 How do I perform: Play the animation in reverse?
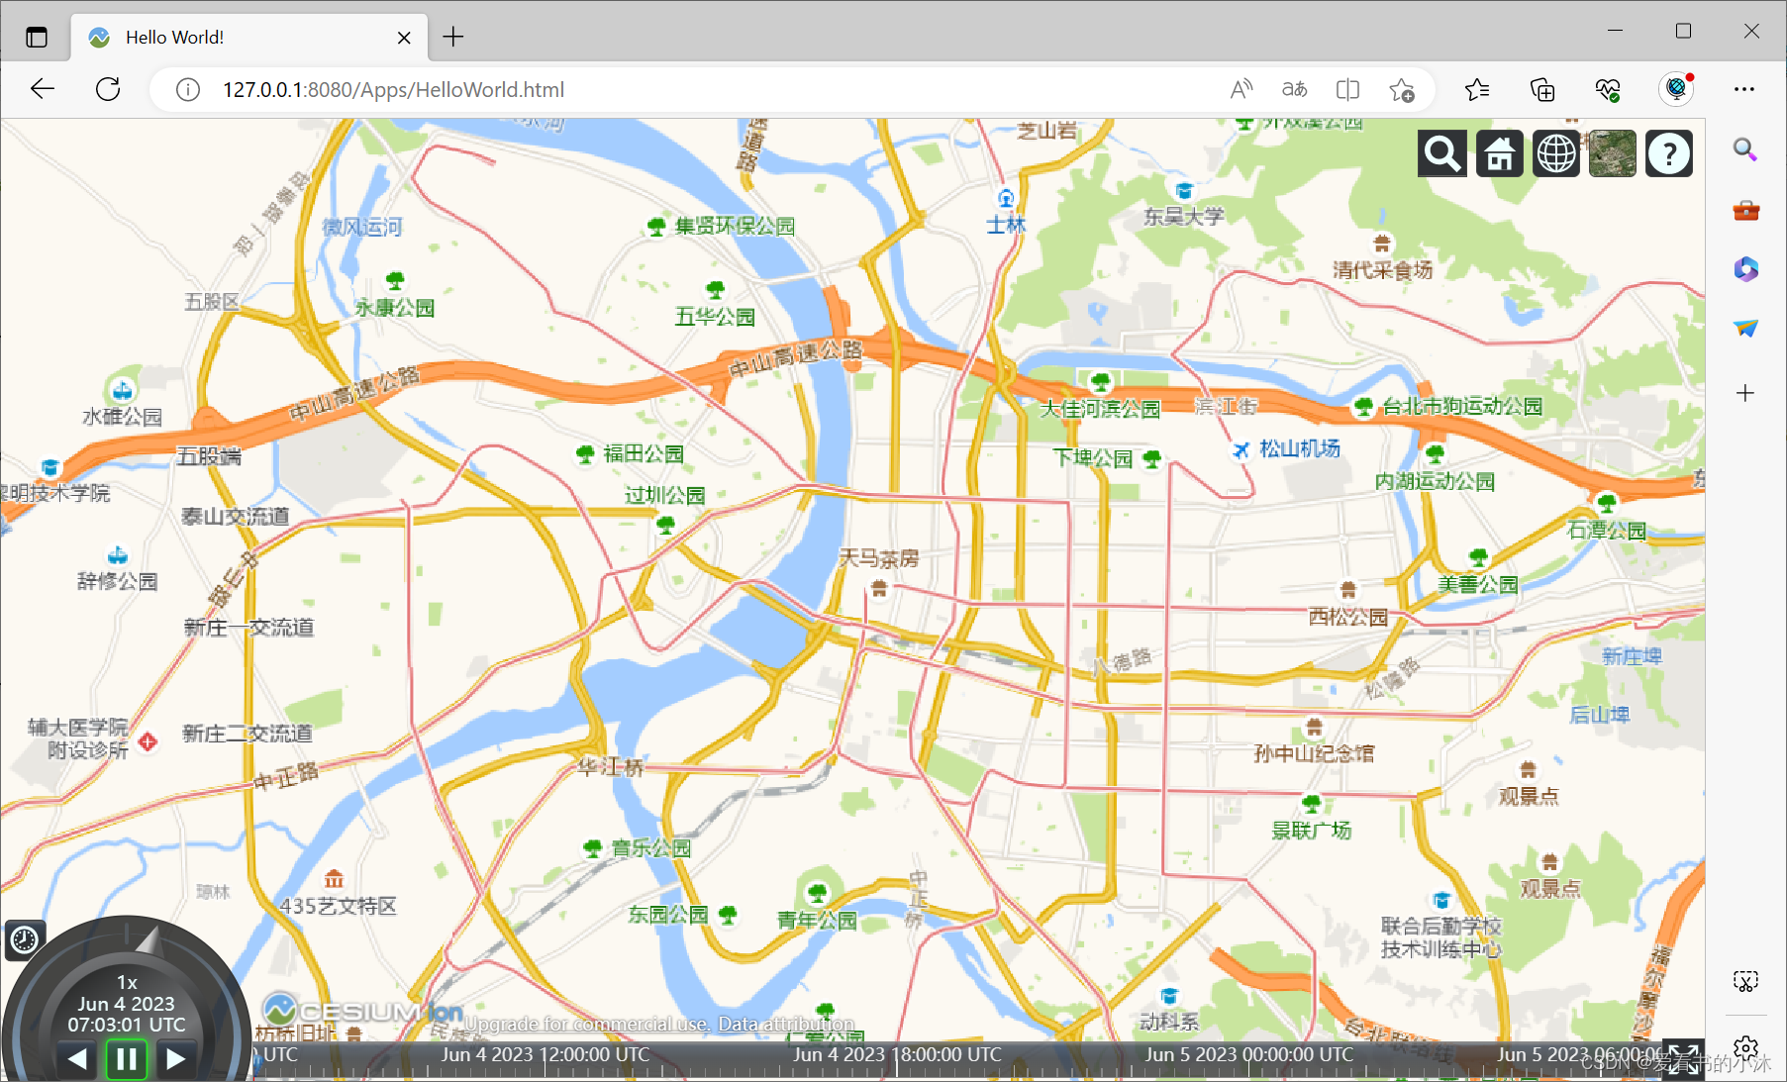point(77,1059)
